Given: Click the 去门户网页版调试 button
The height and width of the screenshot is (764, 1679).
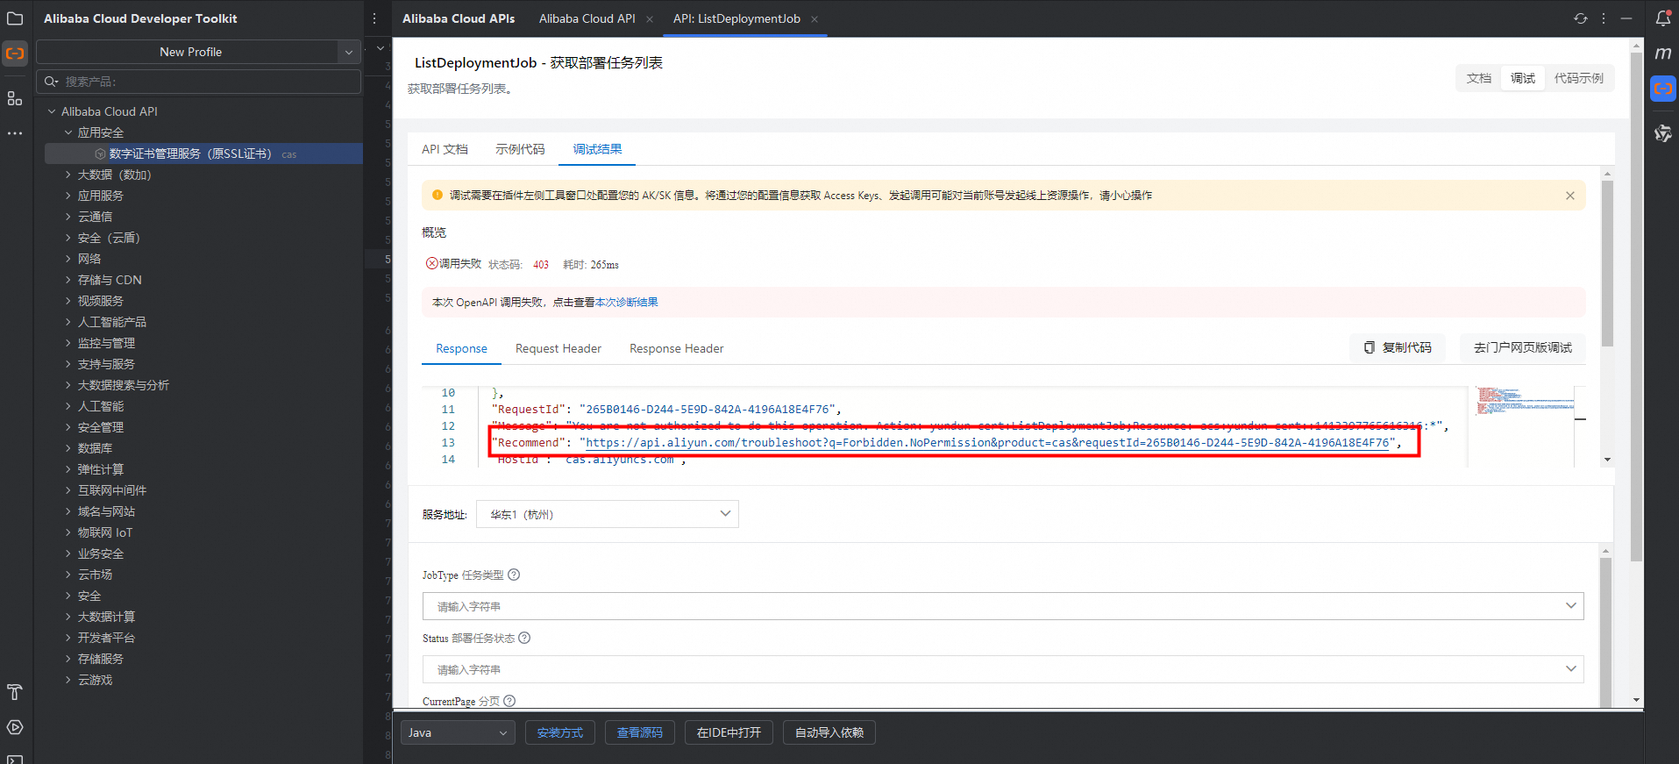Looking at the screenshot, I should (x=1523, y=347).
